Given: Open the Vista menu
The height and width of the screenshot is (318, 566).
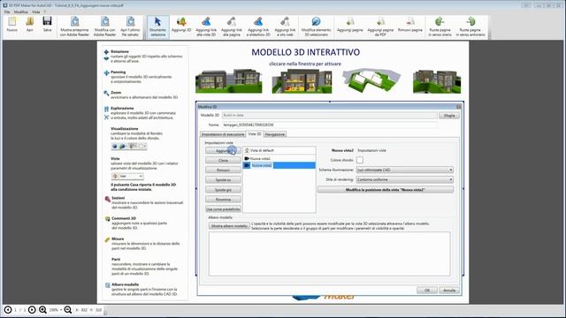Looking at the screenshot, I should 36,11.
